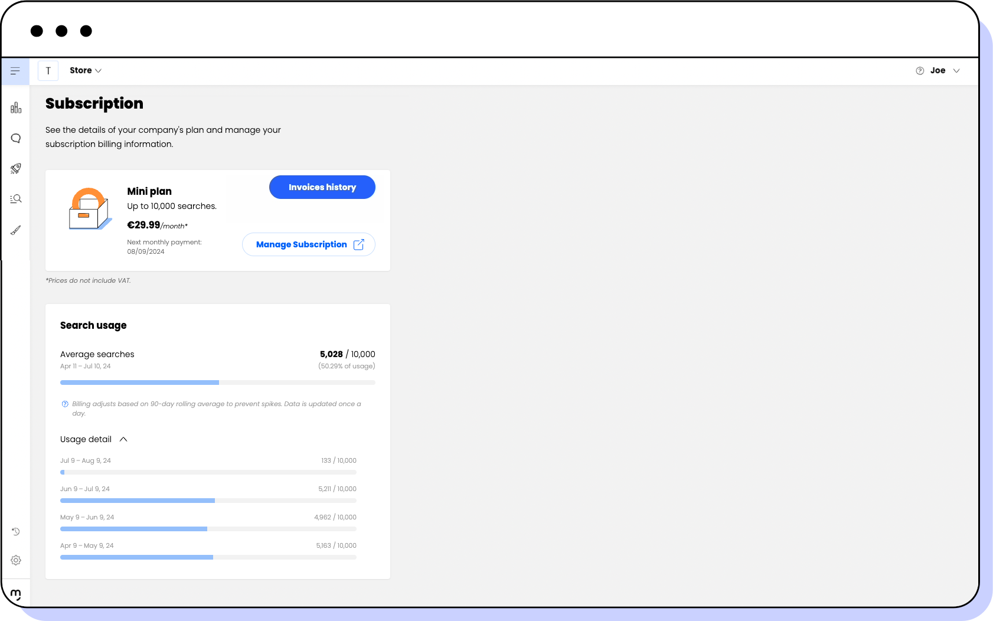
Task: Click the Search usage heading
Action: point(93,325)
